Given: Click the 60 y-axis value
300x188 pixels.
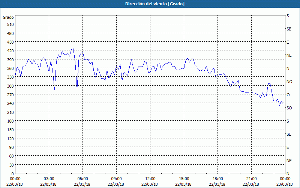Looking at the screenshot, I should click(x=12, y=156).
